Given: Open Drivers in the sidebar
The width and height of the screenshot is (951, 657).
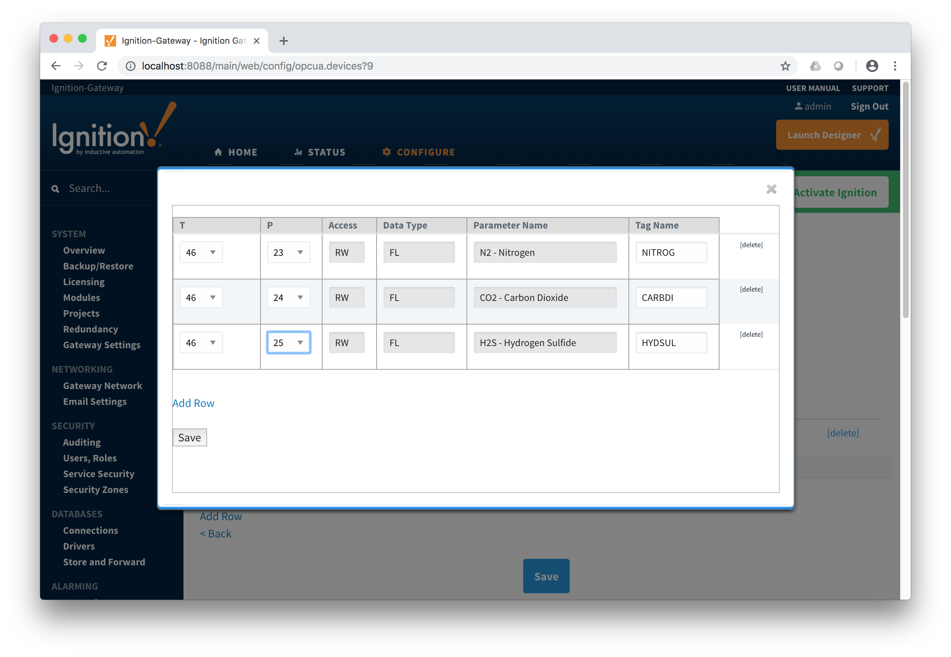Looking at the screenshot, I should click(78, 546).
